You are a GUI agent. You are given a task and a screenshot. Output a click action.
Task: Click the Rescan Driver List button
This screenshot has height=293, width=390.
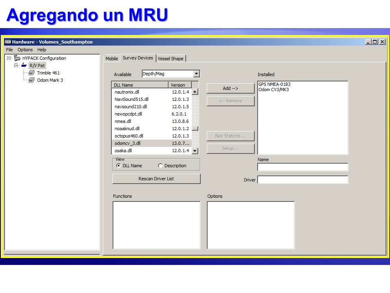(156, 179)
